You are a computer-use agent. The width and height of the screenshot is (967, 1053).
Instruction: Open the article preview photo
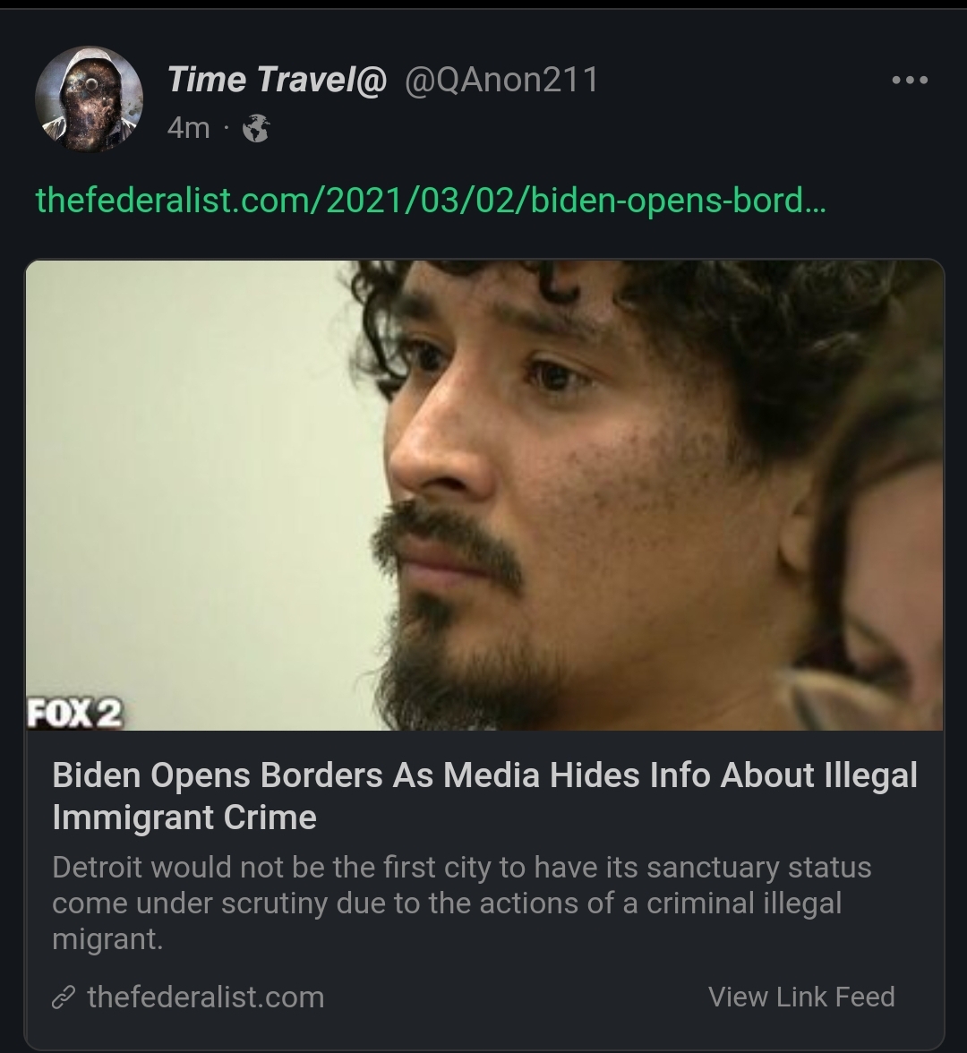tap(485, 495)
